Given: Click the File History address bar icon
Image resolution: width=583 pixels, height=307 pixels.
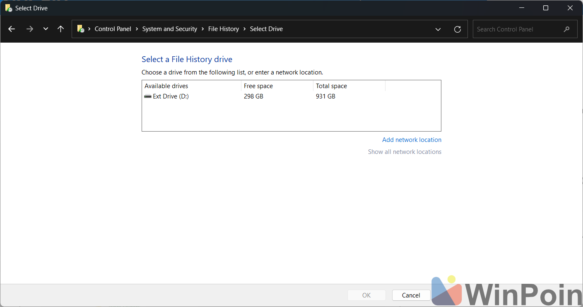Looking at the screenshot, I should 81,29.
